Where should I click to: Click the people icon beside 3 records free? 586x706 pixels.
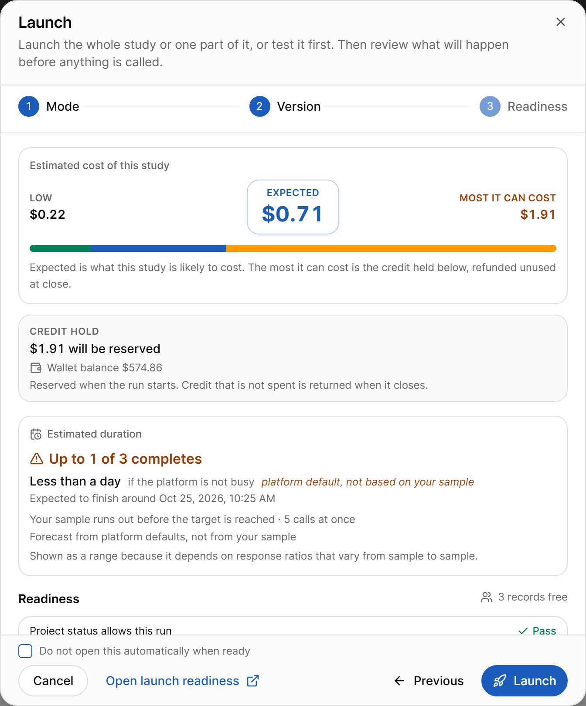click(x=487, y=597)
